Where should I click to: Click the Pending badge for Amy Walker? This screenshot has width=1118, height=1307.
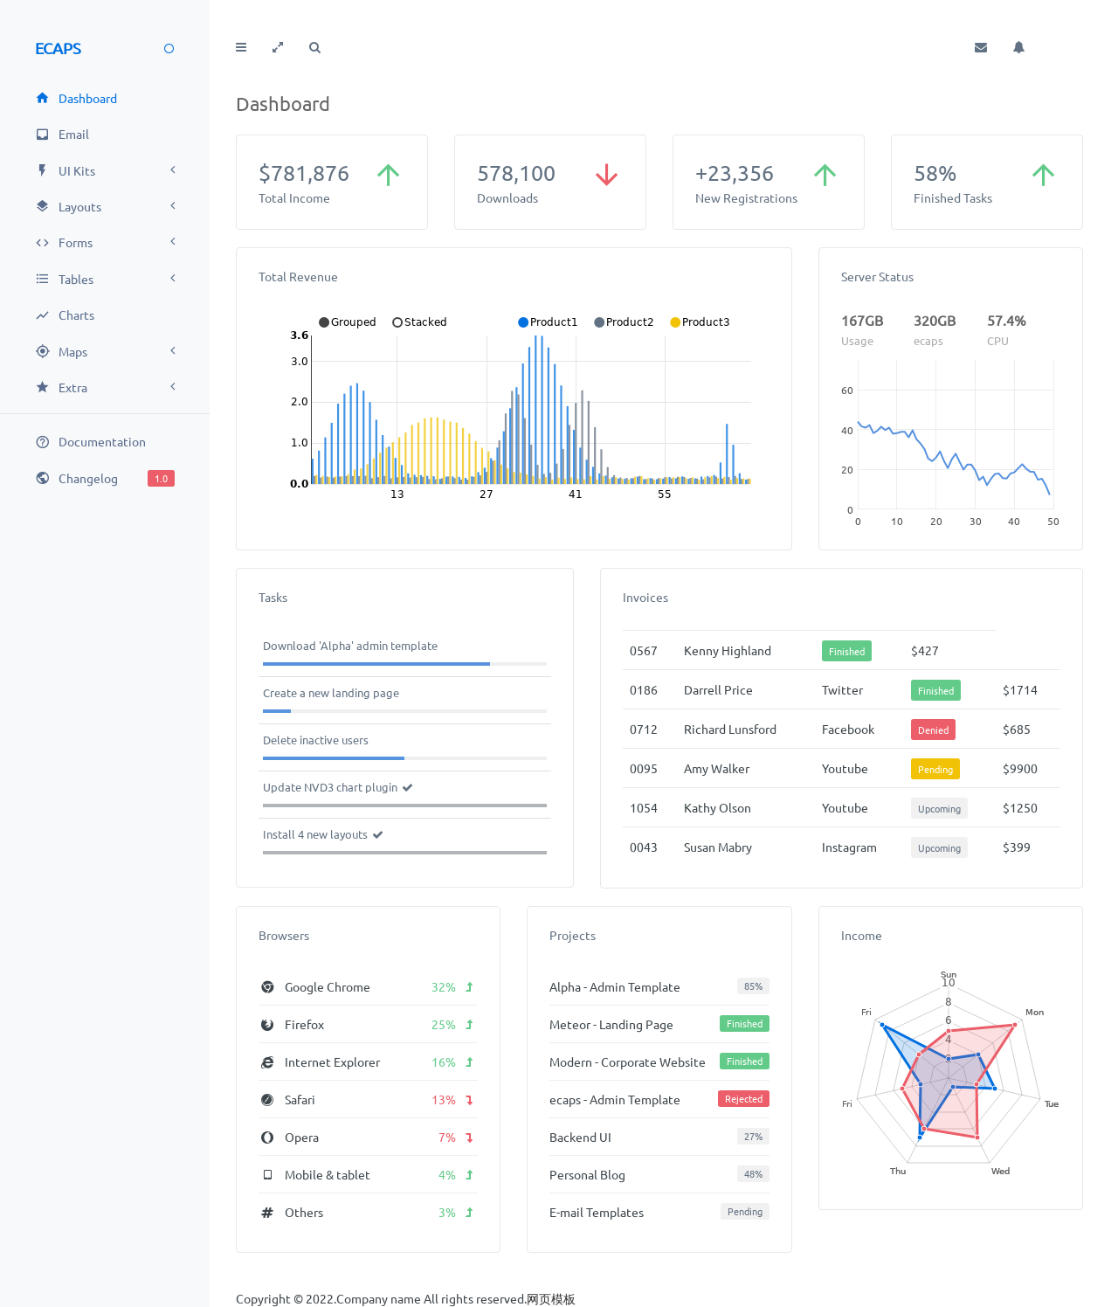(935, 770)
